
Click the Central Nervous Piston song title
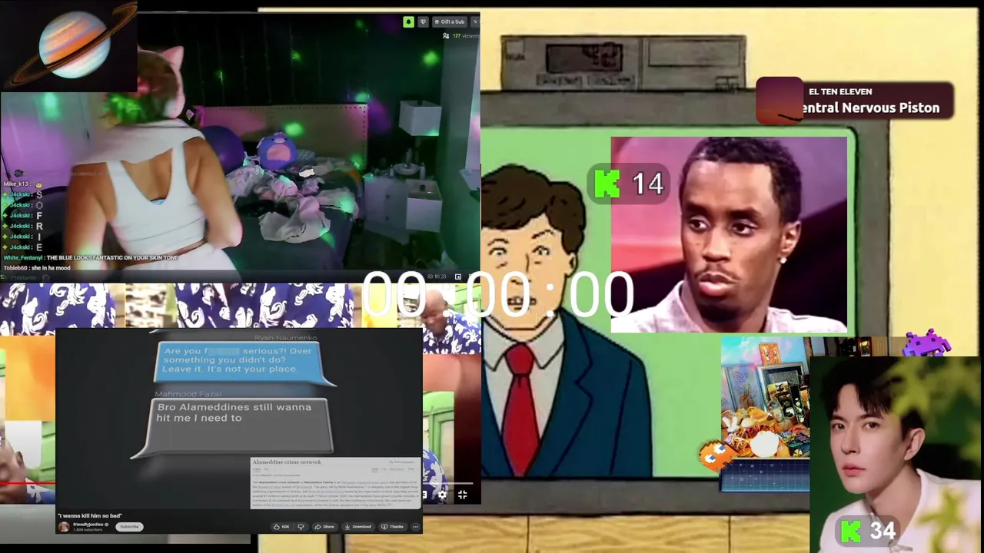point(870,108)
